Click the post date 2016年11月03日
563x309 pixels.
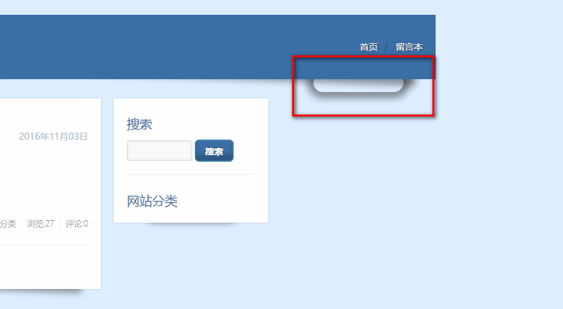point(53,136)
